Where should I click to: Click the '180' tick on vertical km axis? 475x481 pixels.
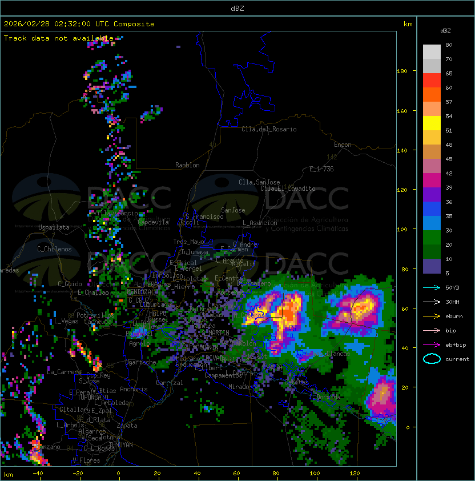(x=402, y=71)
